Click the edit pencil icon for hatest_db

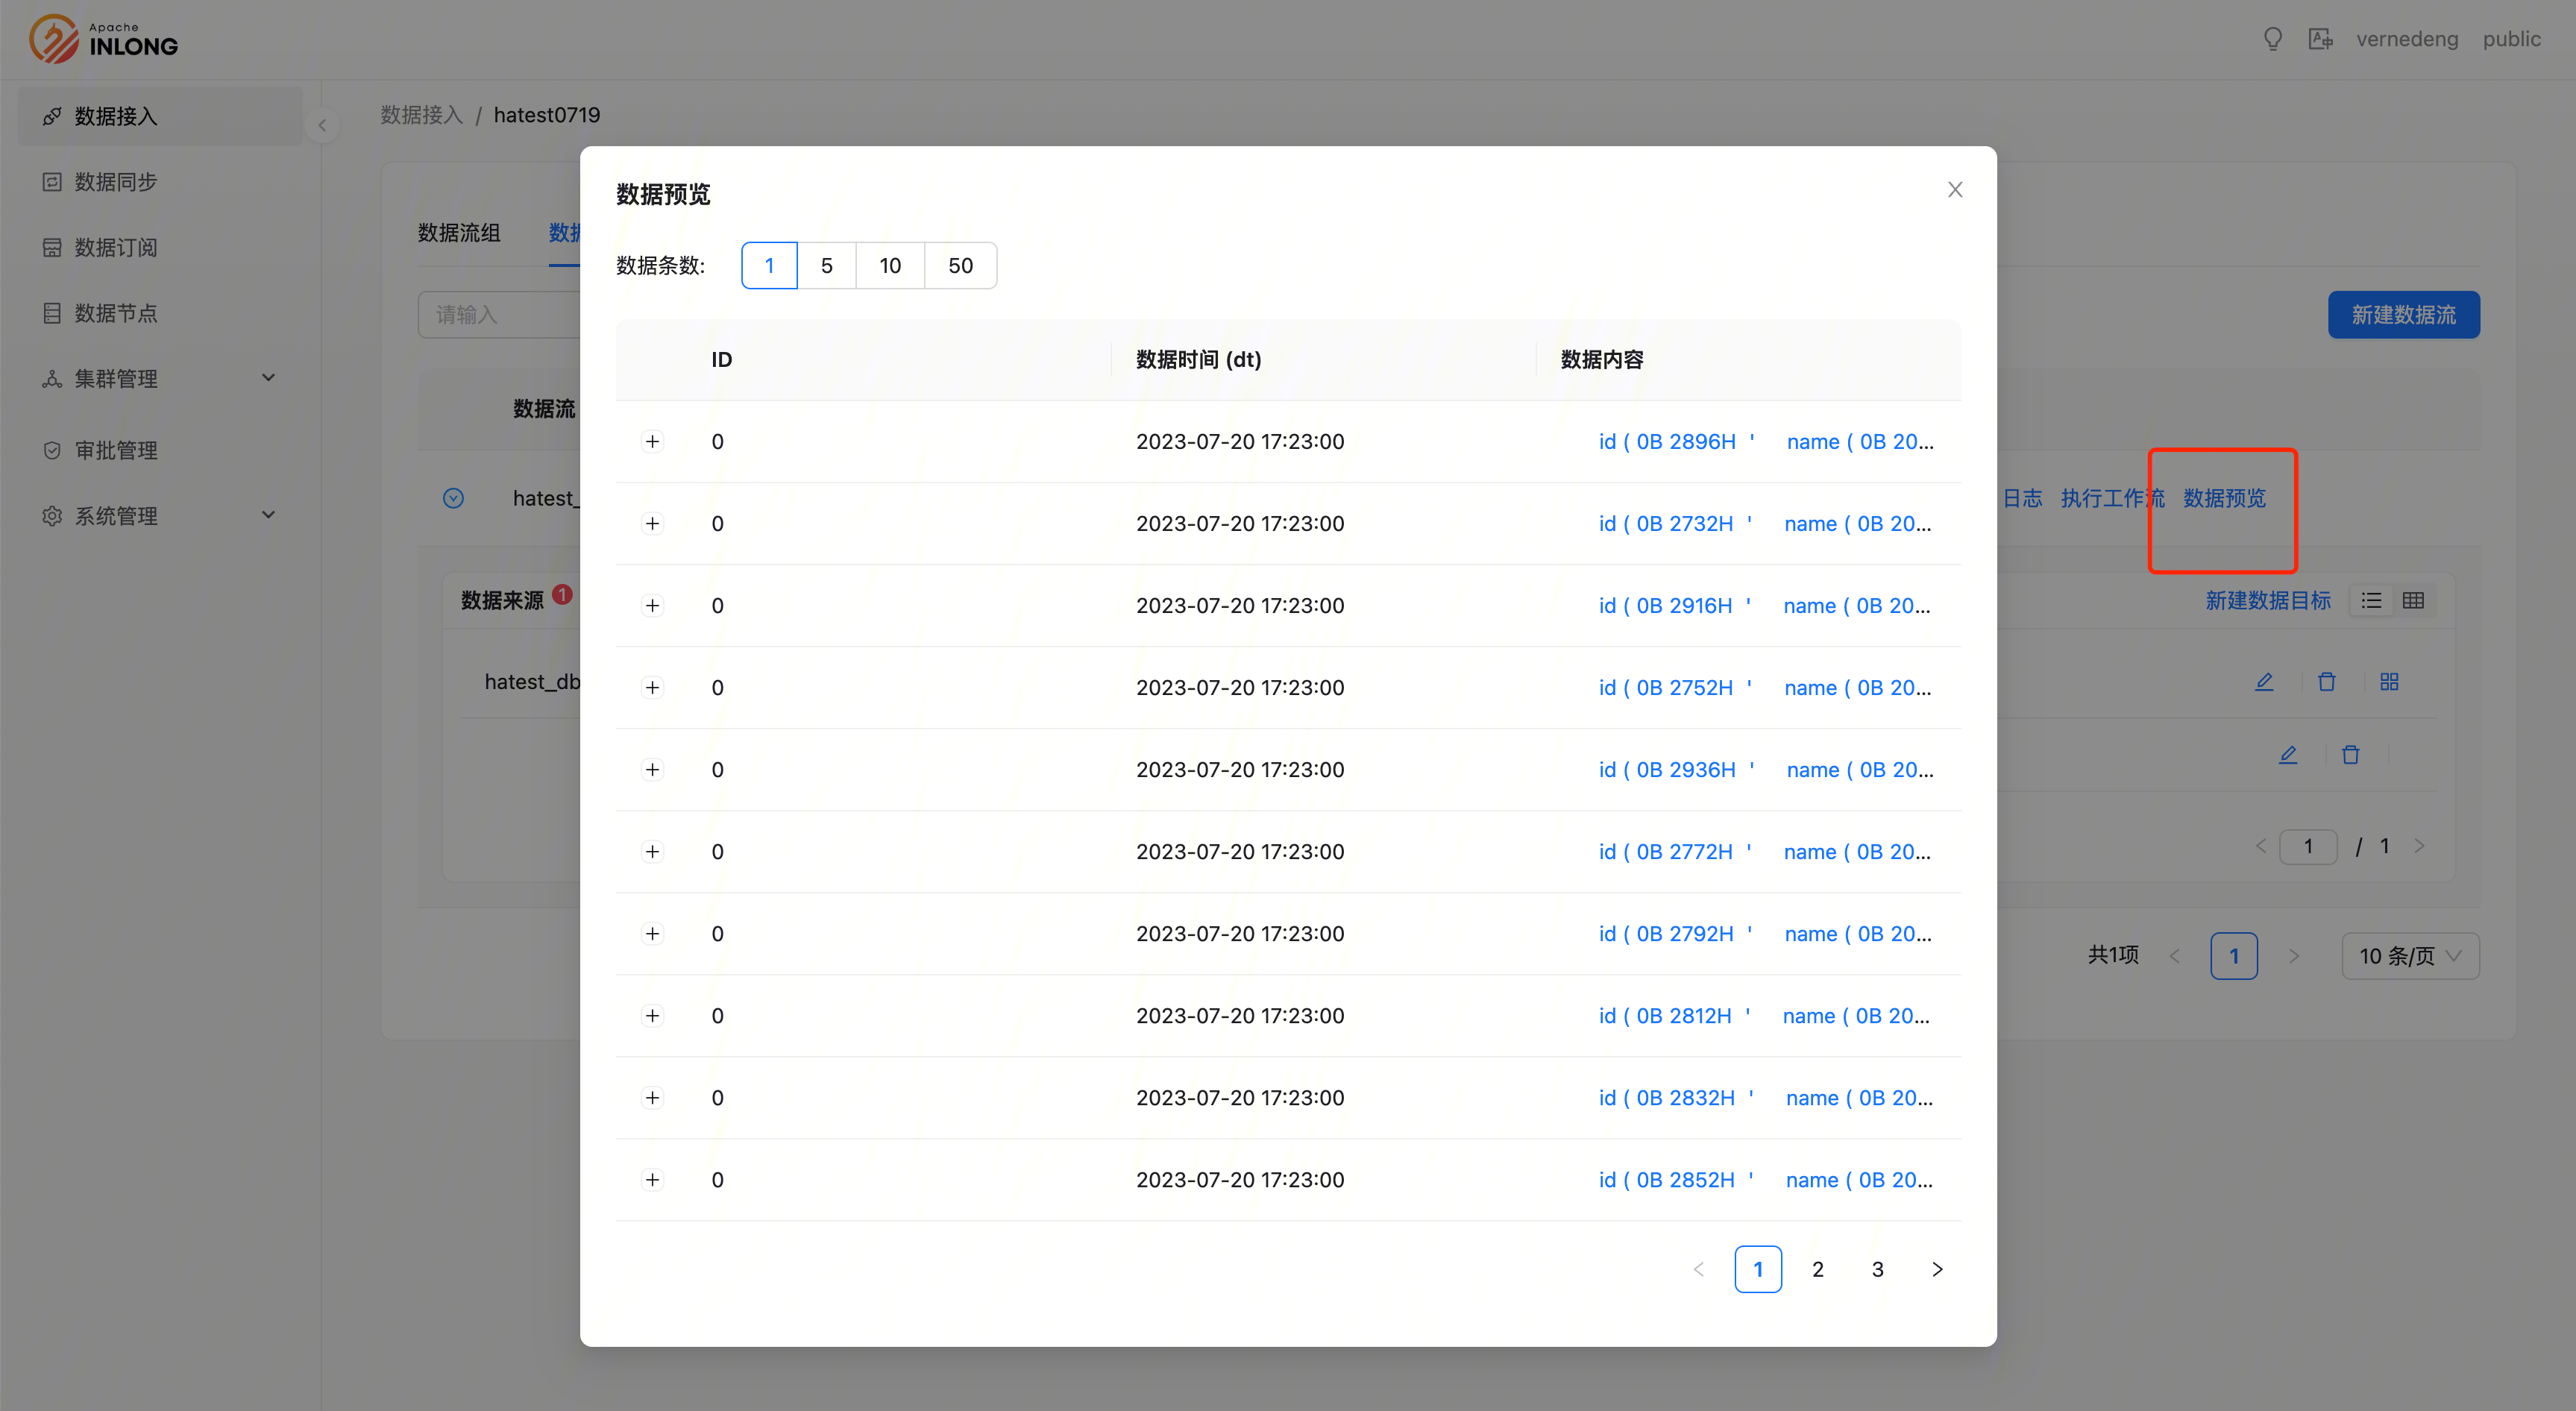pos(2264,682)
